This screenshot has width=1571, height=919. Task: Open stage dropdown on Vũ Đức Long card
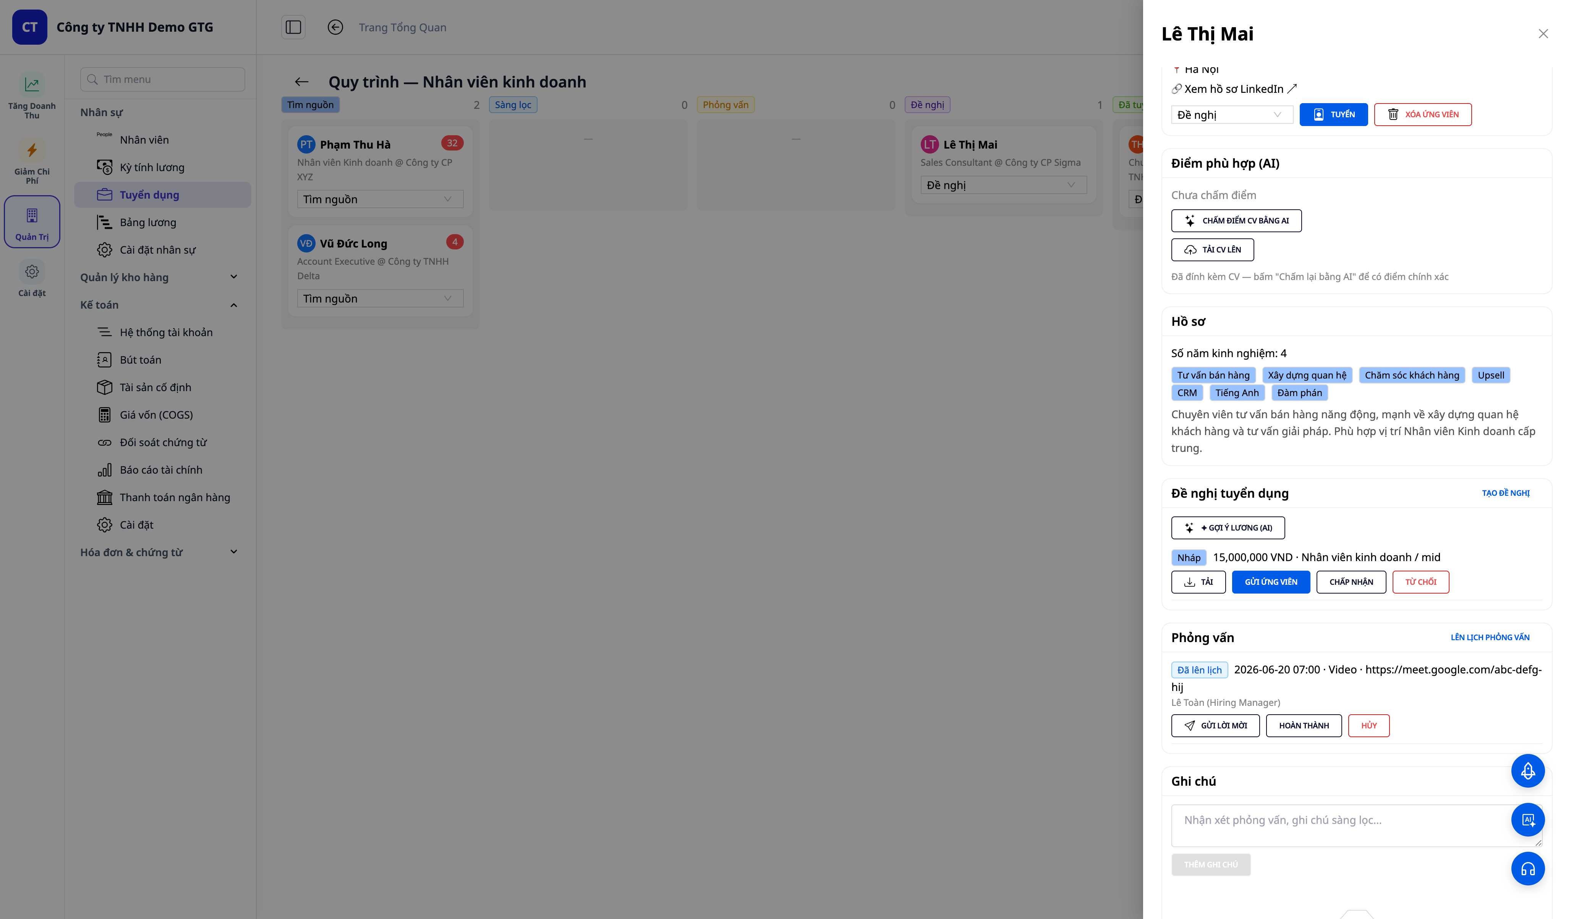(380, 298)
